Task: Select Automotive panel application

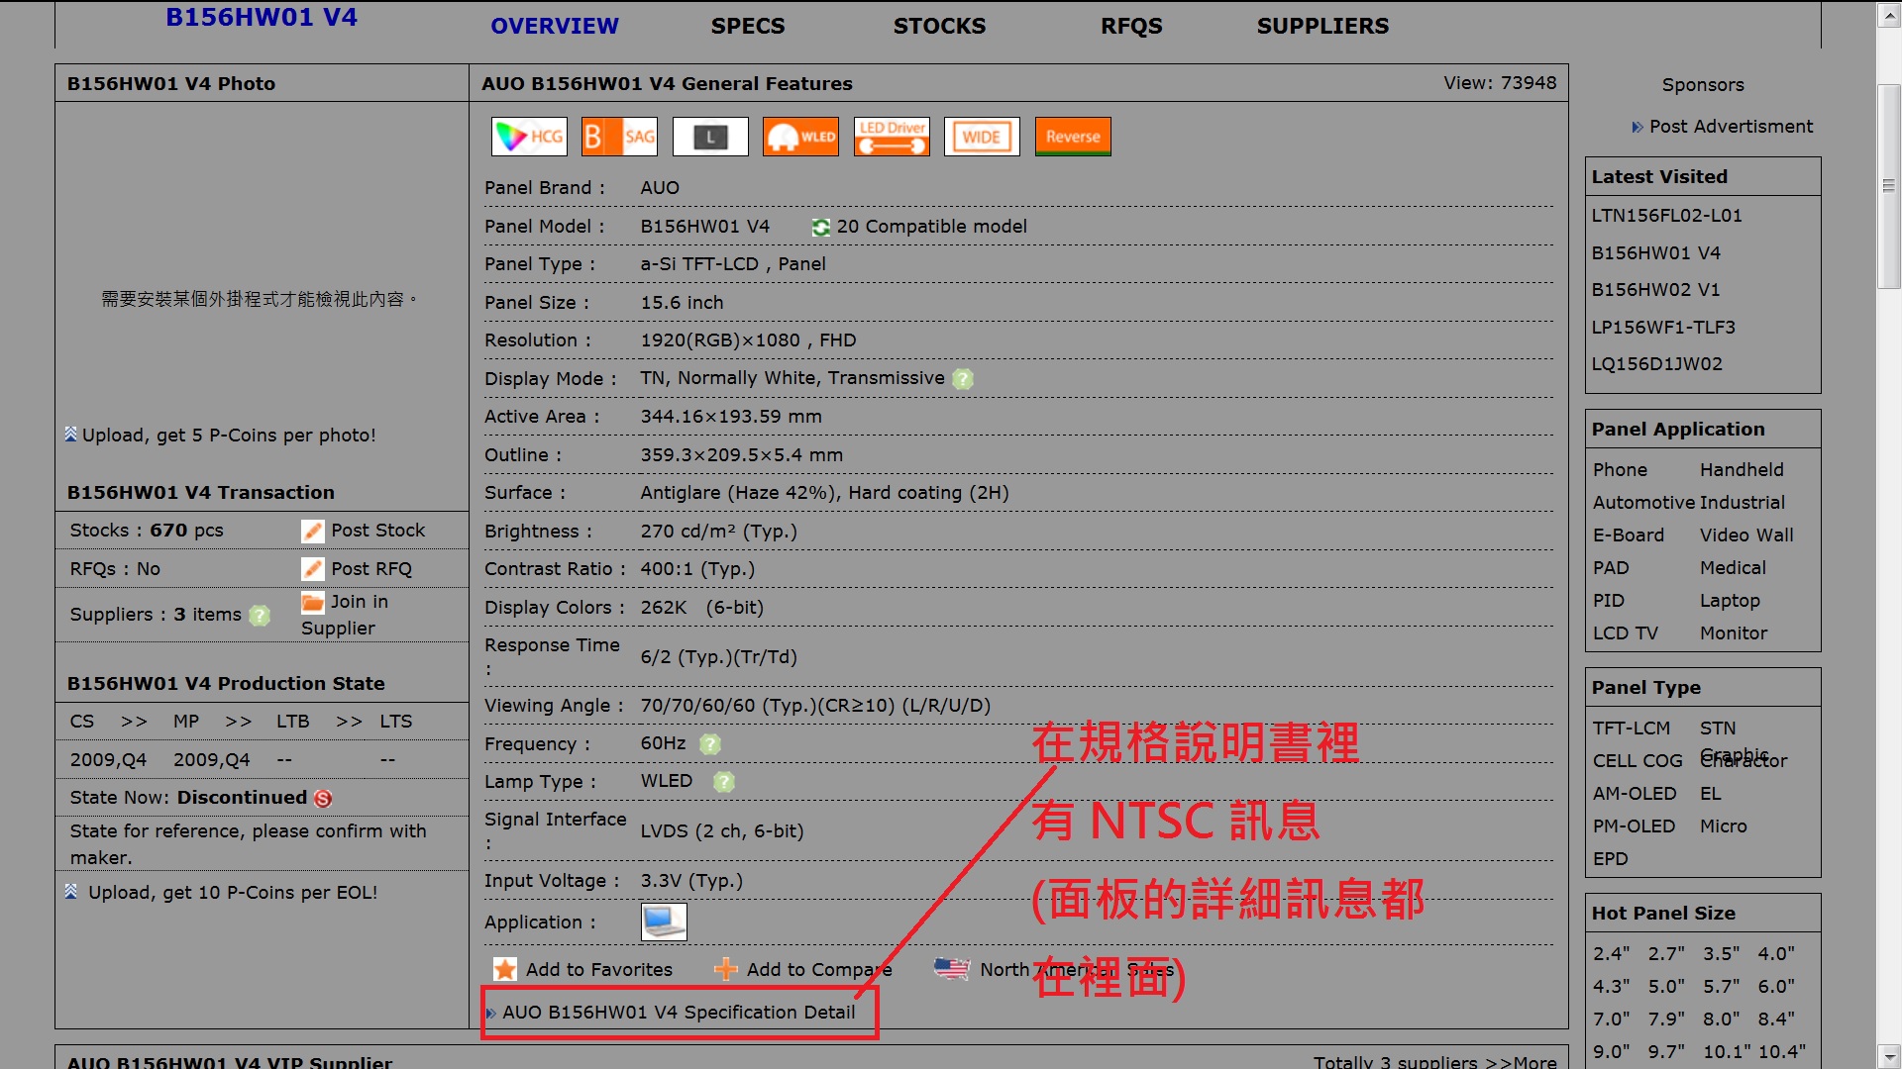Action: point(1642,503)
